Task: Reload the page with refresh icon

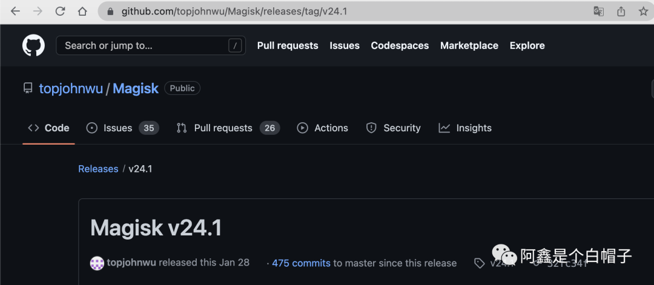Action: tap(60, 11)
